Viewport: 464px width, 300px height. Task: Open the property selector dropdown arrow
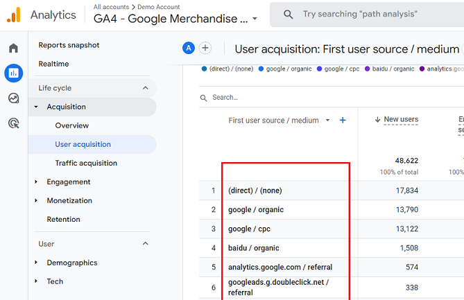[x=255, y=19]
